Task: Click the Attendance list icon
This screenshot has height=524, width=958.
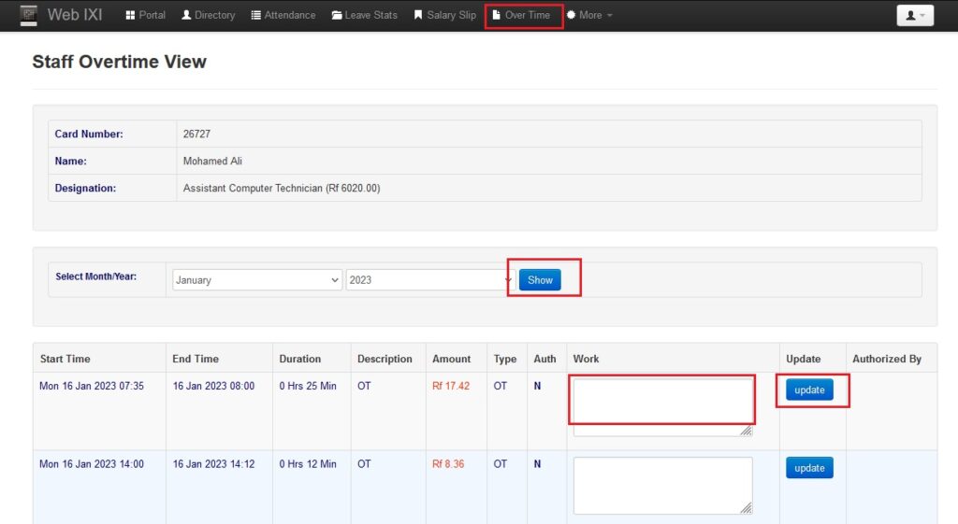Action: coord(255,16)
